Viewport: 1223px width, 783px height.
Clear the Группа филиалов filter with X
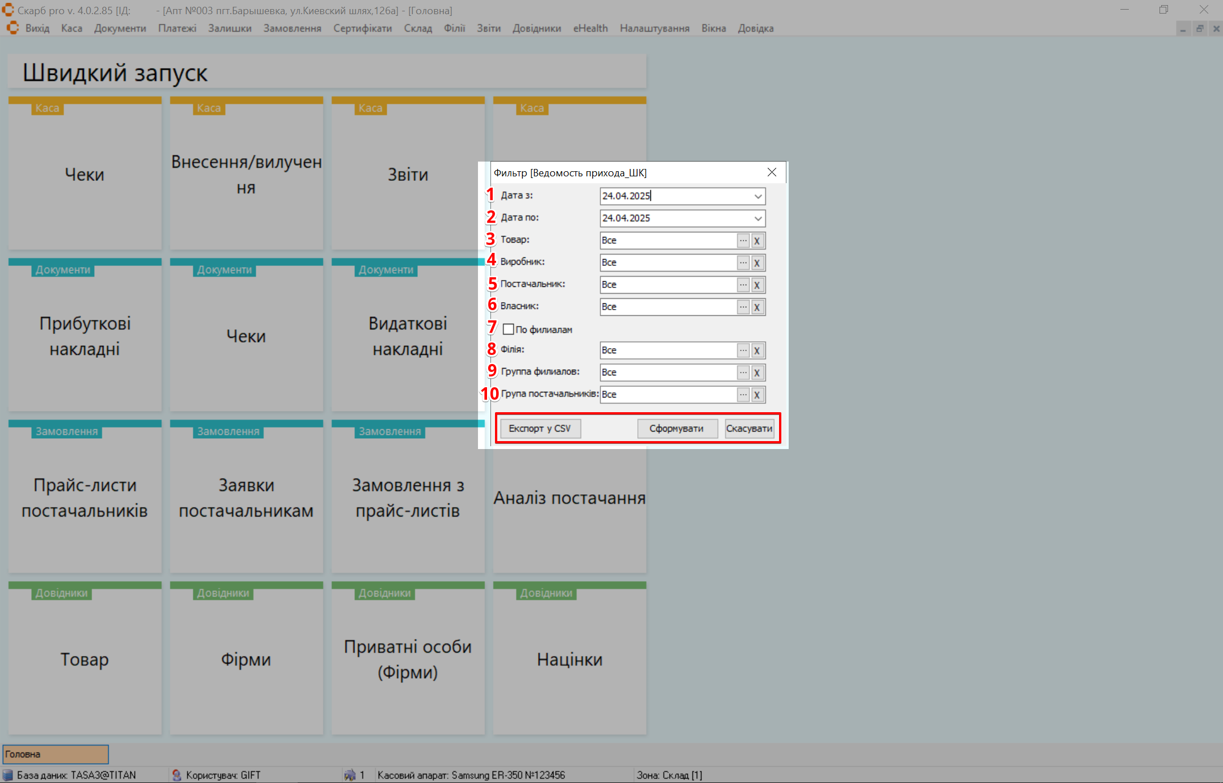[x=757, y=373]
